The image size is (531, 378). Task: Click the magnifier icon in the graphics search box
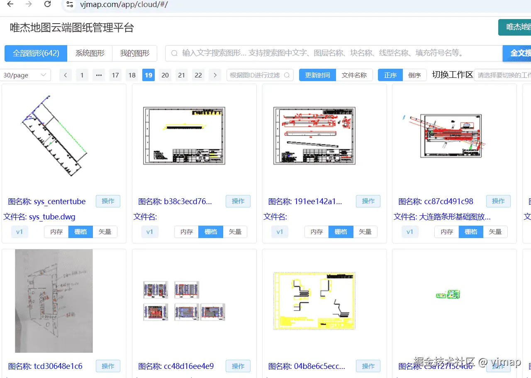click(174, 53)
